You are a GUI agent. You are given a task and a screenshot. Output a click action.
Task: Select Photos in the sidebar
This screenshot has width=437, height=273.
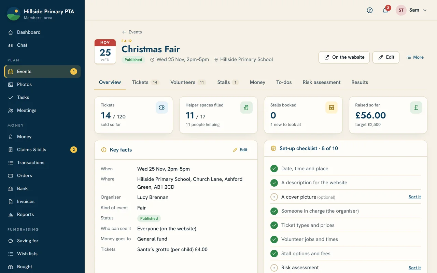click(x=42, y=84)
